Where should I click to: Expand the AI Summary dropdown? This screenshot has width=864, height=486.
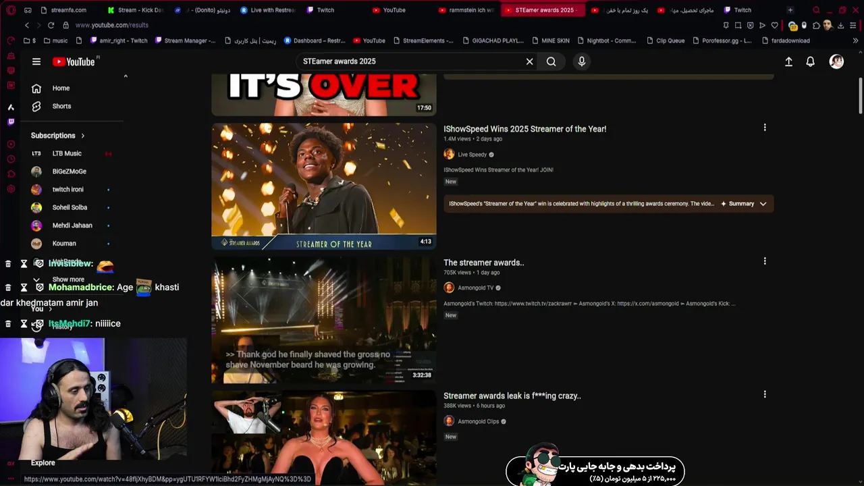763,204
